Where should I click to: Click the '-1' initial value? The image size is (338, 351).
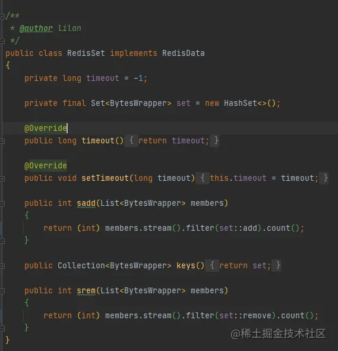tap(138, 79)
